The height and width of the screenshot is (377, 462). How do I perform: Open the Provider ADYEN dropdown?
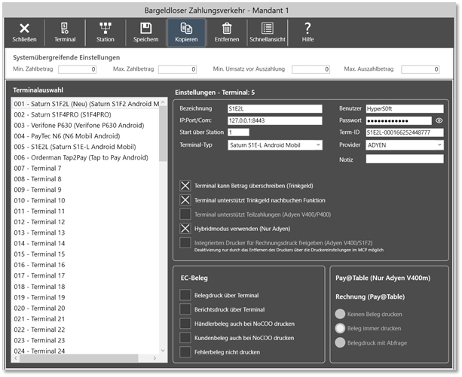point(404,144)
